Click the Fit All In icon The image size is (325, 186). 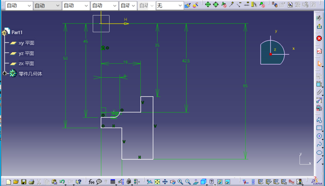(x=157, y=182)
